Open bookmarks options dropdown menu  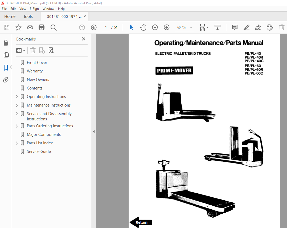click(x=20, y=50)
